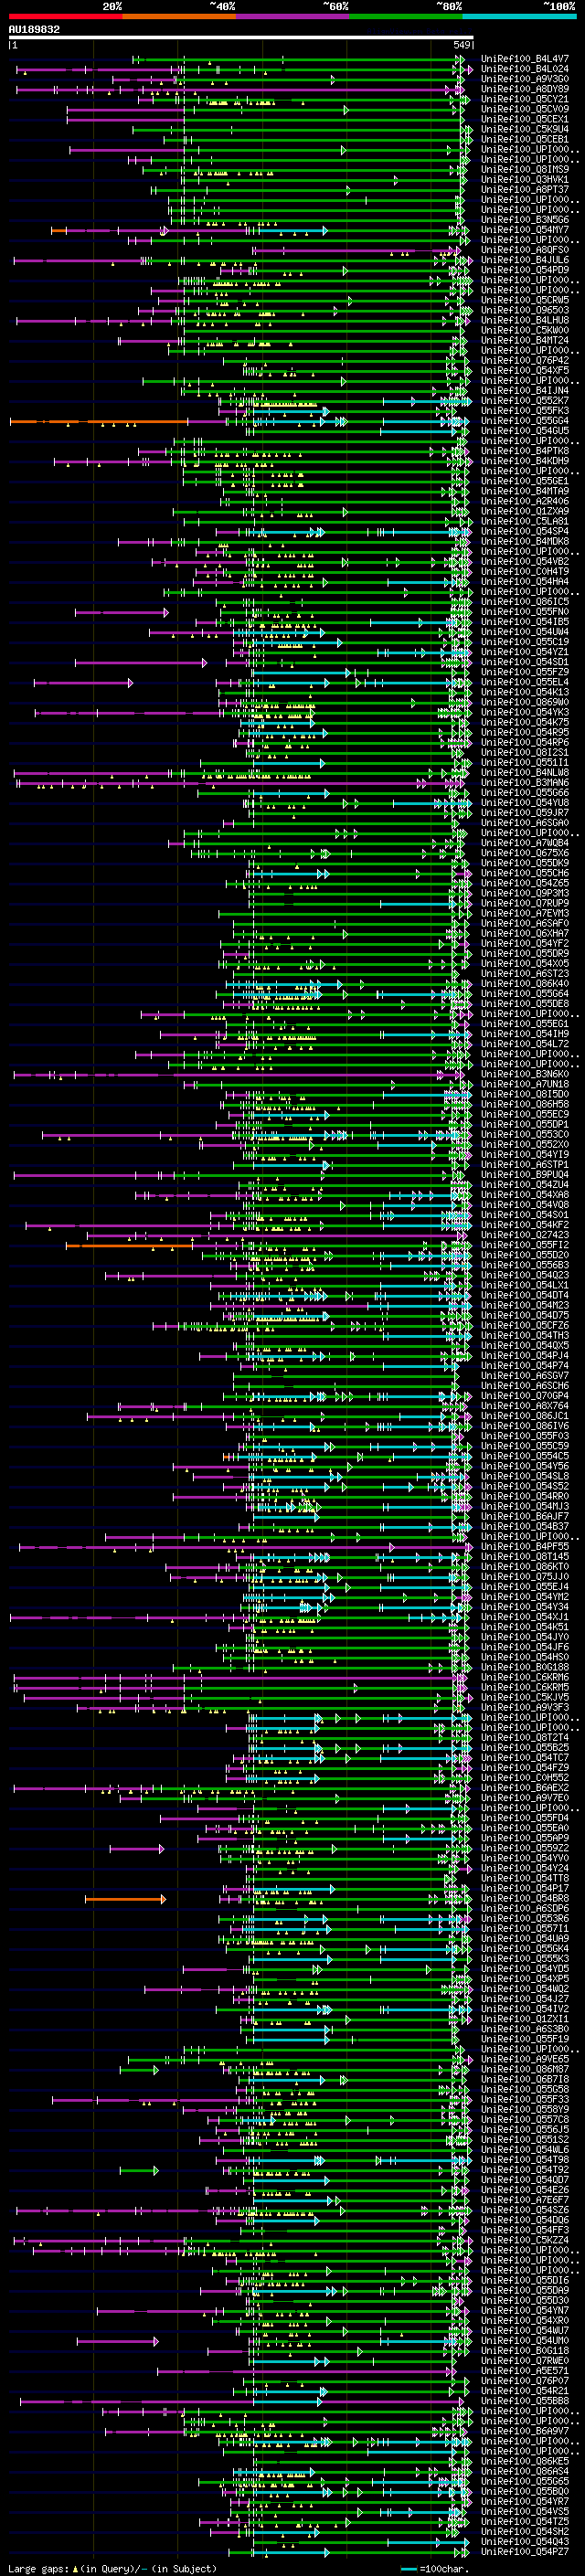Open hit UniRef100_B4L024
Screen dimensions: 585x2576
point(525,69)
